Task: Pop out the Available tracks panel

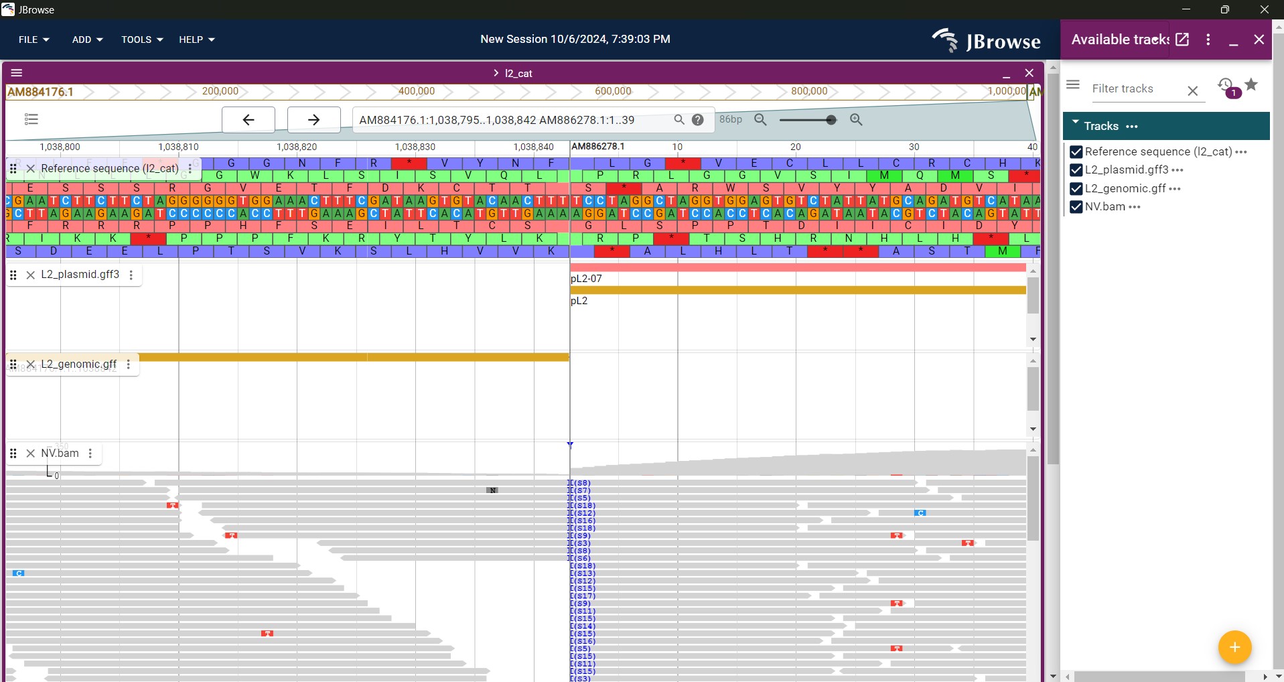Action: (1183, 40)
